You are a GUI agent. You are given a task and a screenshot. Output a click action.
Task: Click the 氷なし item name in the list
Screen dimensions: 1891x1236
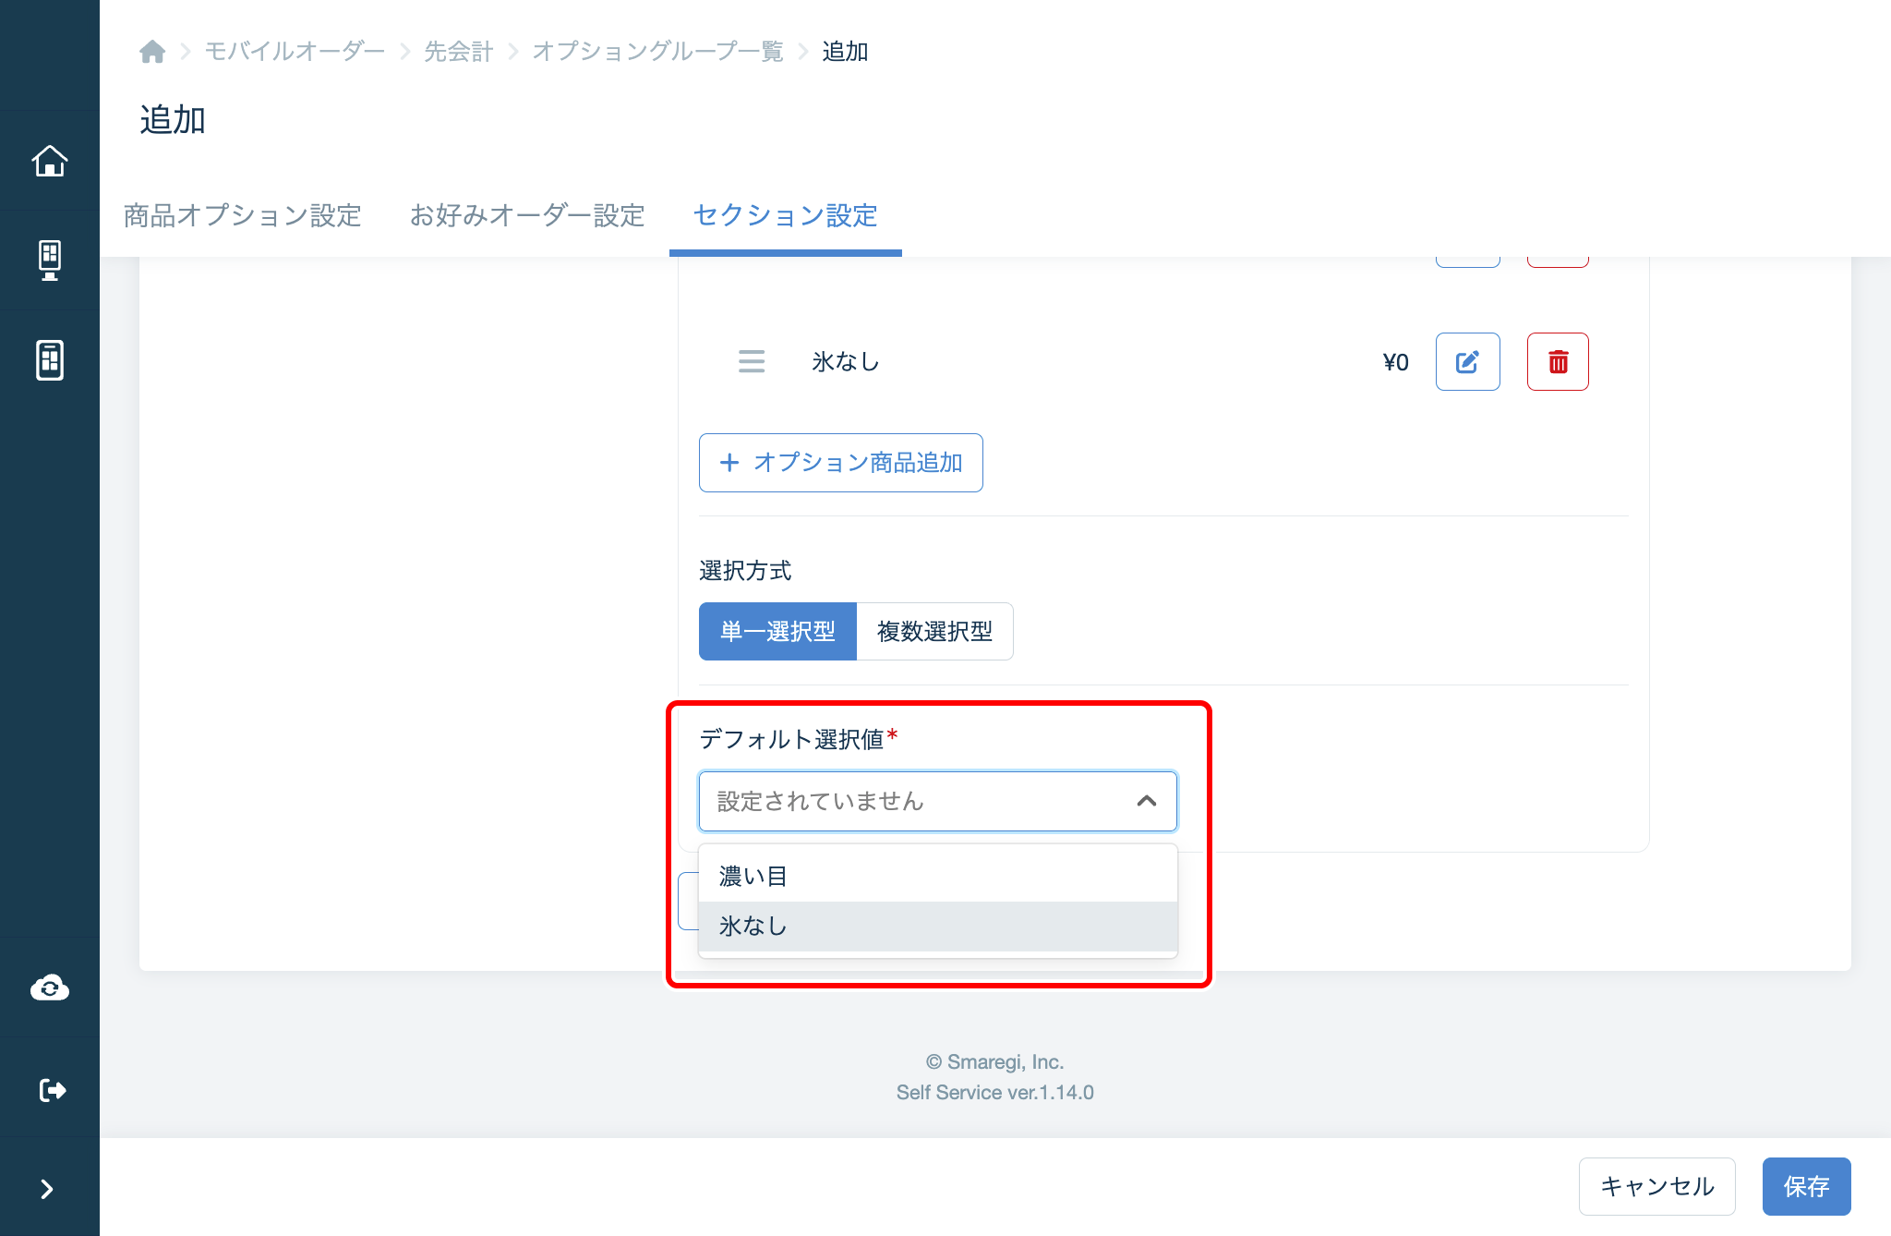click(845, 362)
